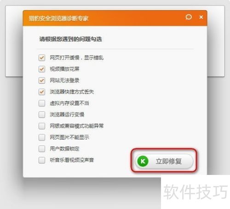The height and width of the screenshot is (209, 230).
Task: Check the 虚拟内存设置不当 checkbox
Action: click(42, 103)
